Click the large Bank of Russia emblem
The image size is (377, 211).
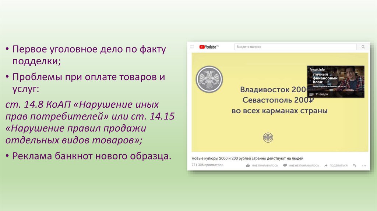coord(209,79)
